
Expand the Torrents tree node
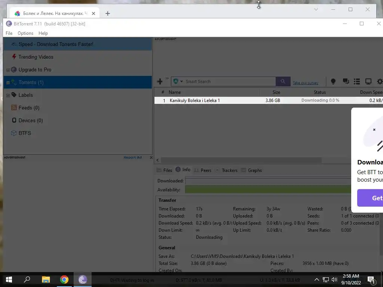click(8, 83)
